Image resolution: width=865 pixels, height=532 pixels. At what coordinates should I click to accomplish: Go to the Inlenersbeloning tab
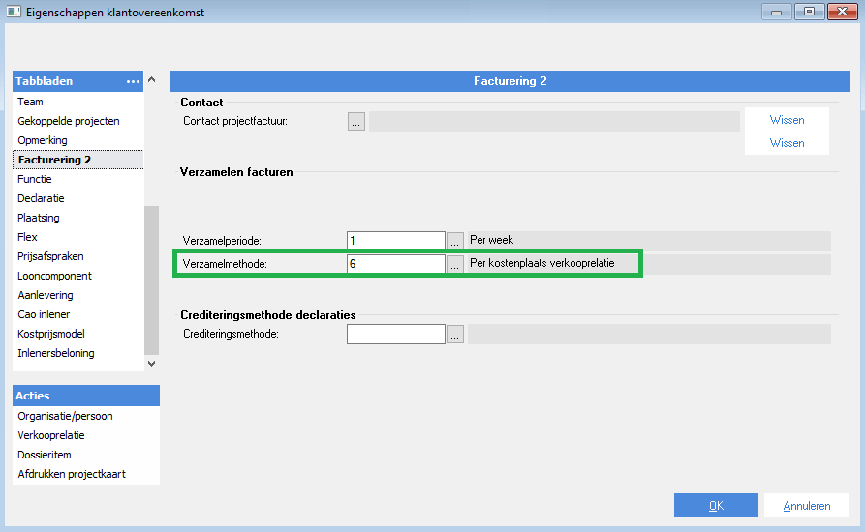[56, 353]
